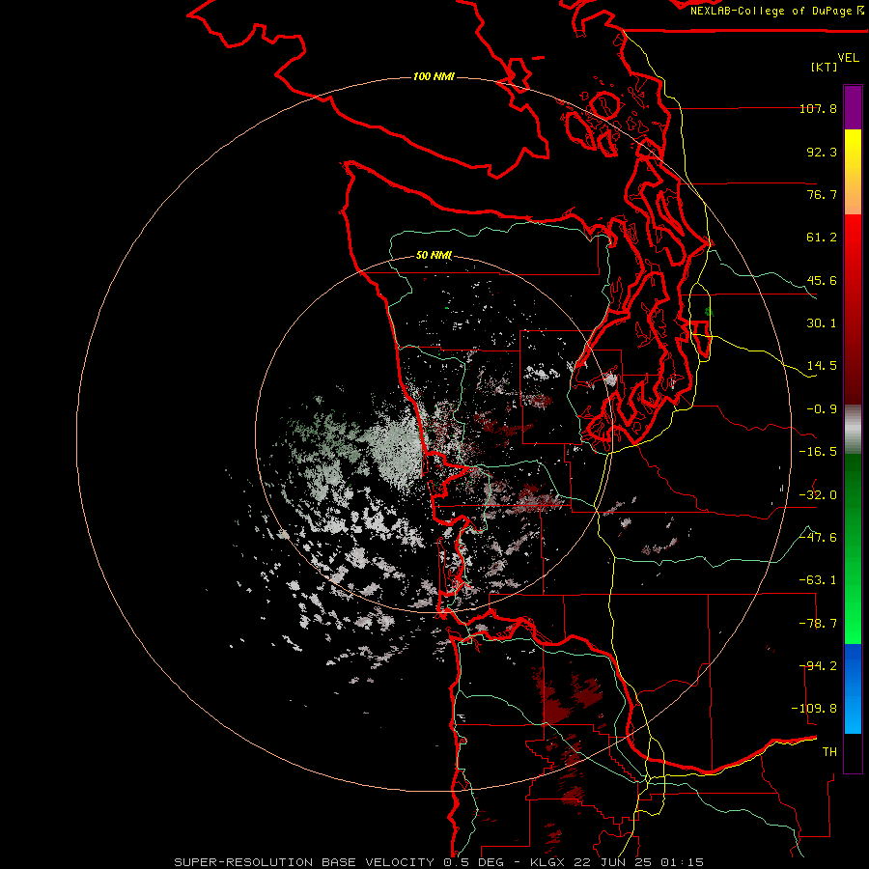
Task: Click the 30.1 legend value
Action: (x=822, y=323)
